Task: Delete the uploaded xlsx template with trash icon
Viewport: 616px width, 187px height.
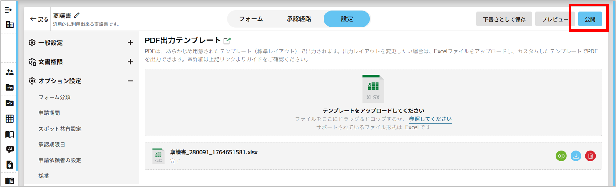Action: point(590,156)
